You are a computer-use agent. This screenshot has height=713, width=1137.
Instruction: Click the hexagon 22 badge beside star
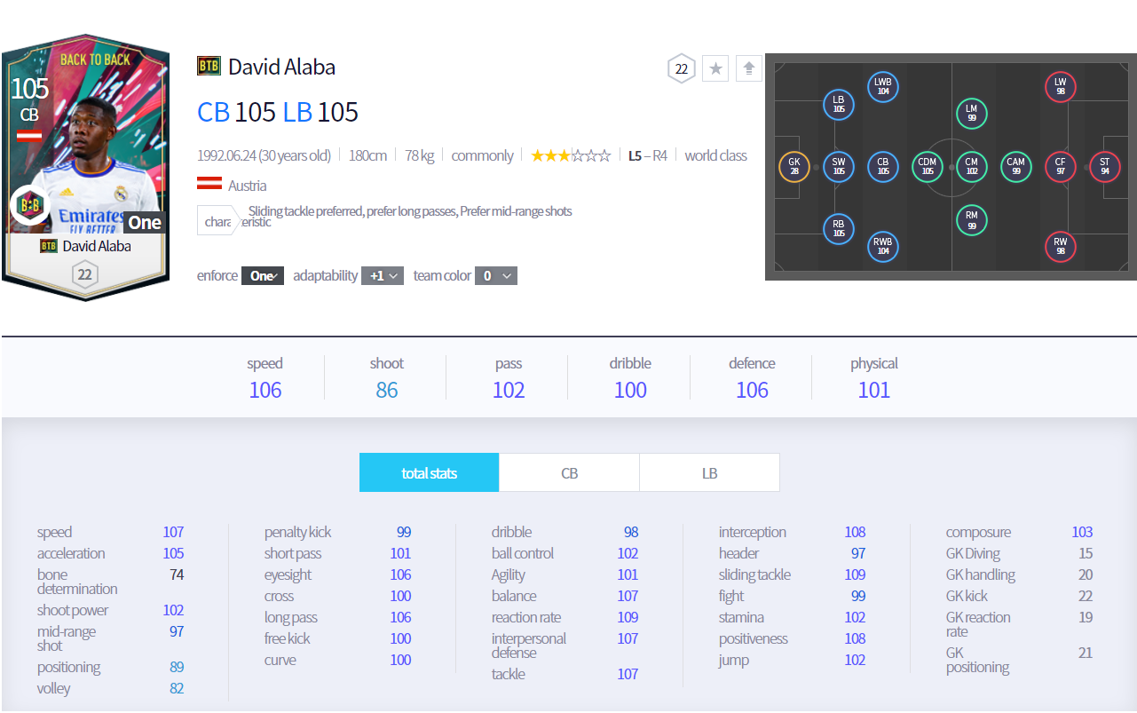coord(681,68)
